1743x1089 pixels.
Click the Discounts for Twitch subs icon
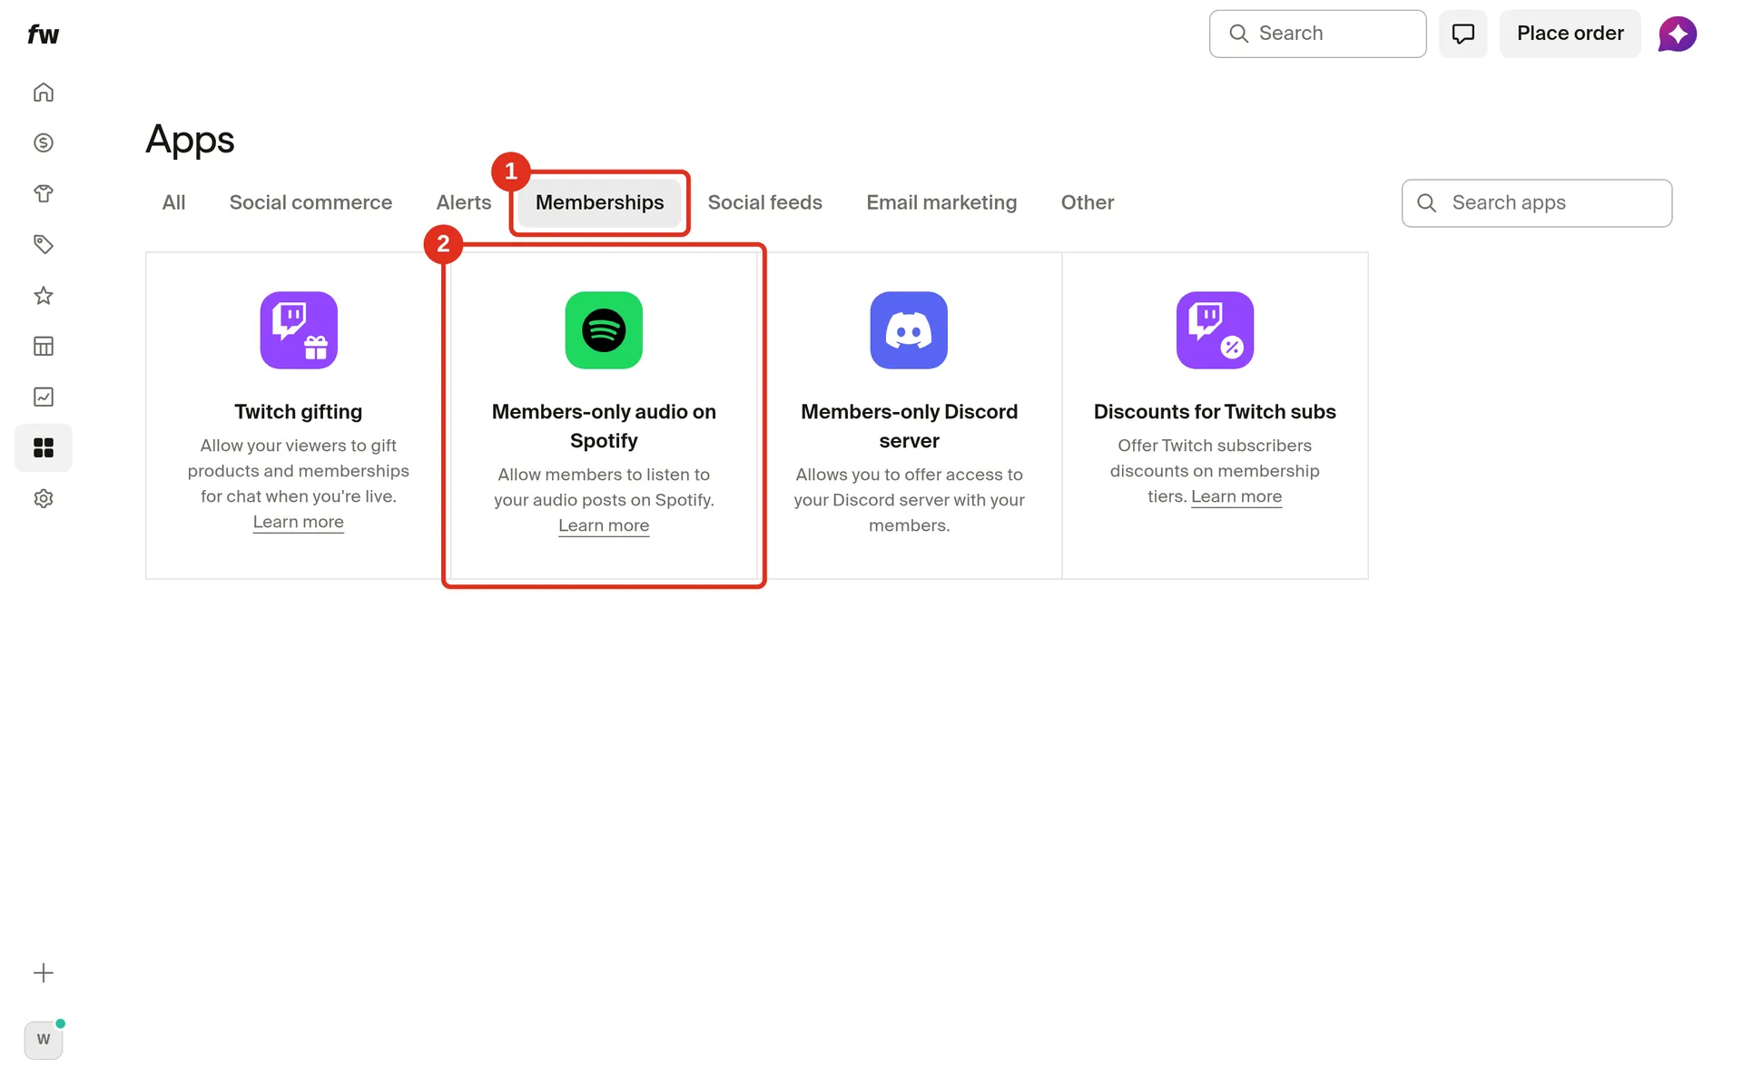1215,330
